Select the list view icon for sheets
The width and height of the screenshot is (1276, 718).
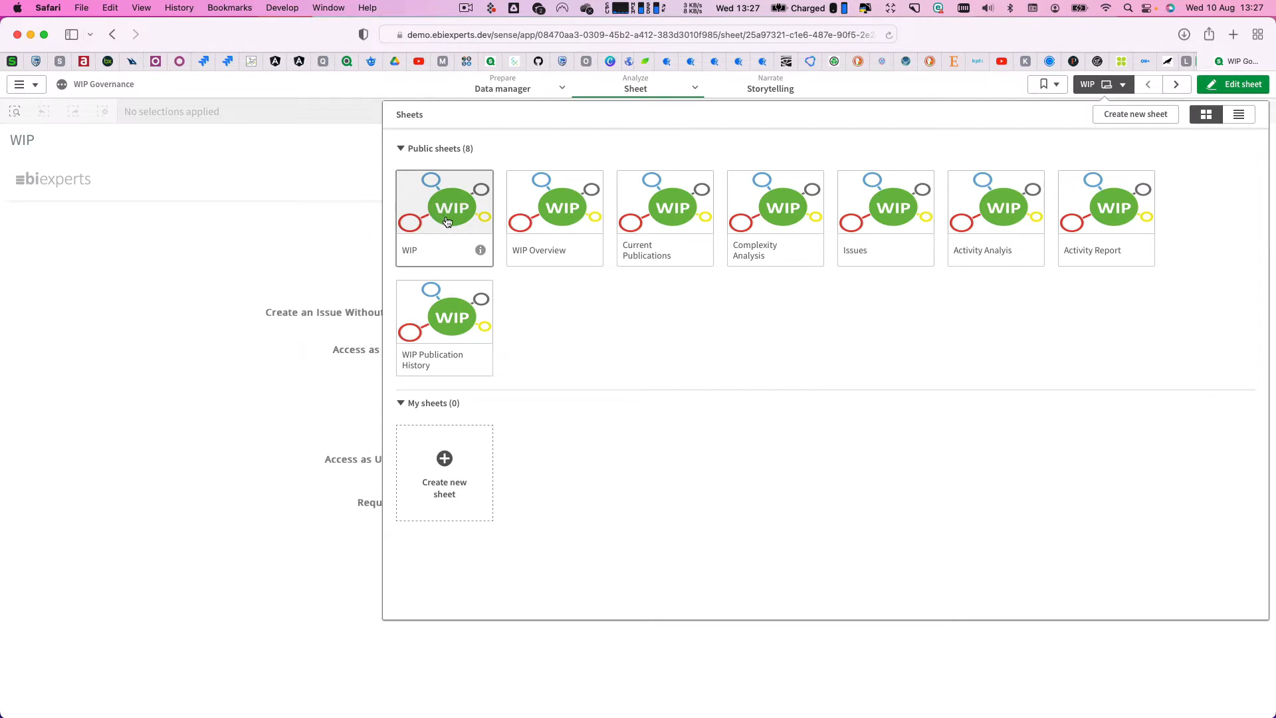(x=1239, y=114)
